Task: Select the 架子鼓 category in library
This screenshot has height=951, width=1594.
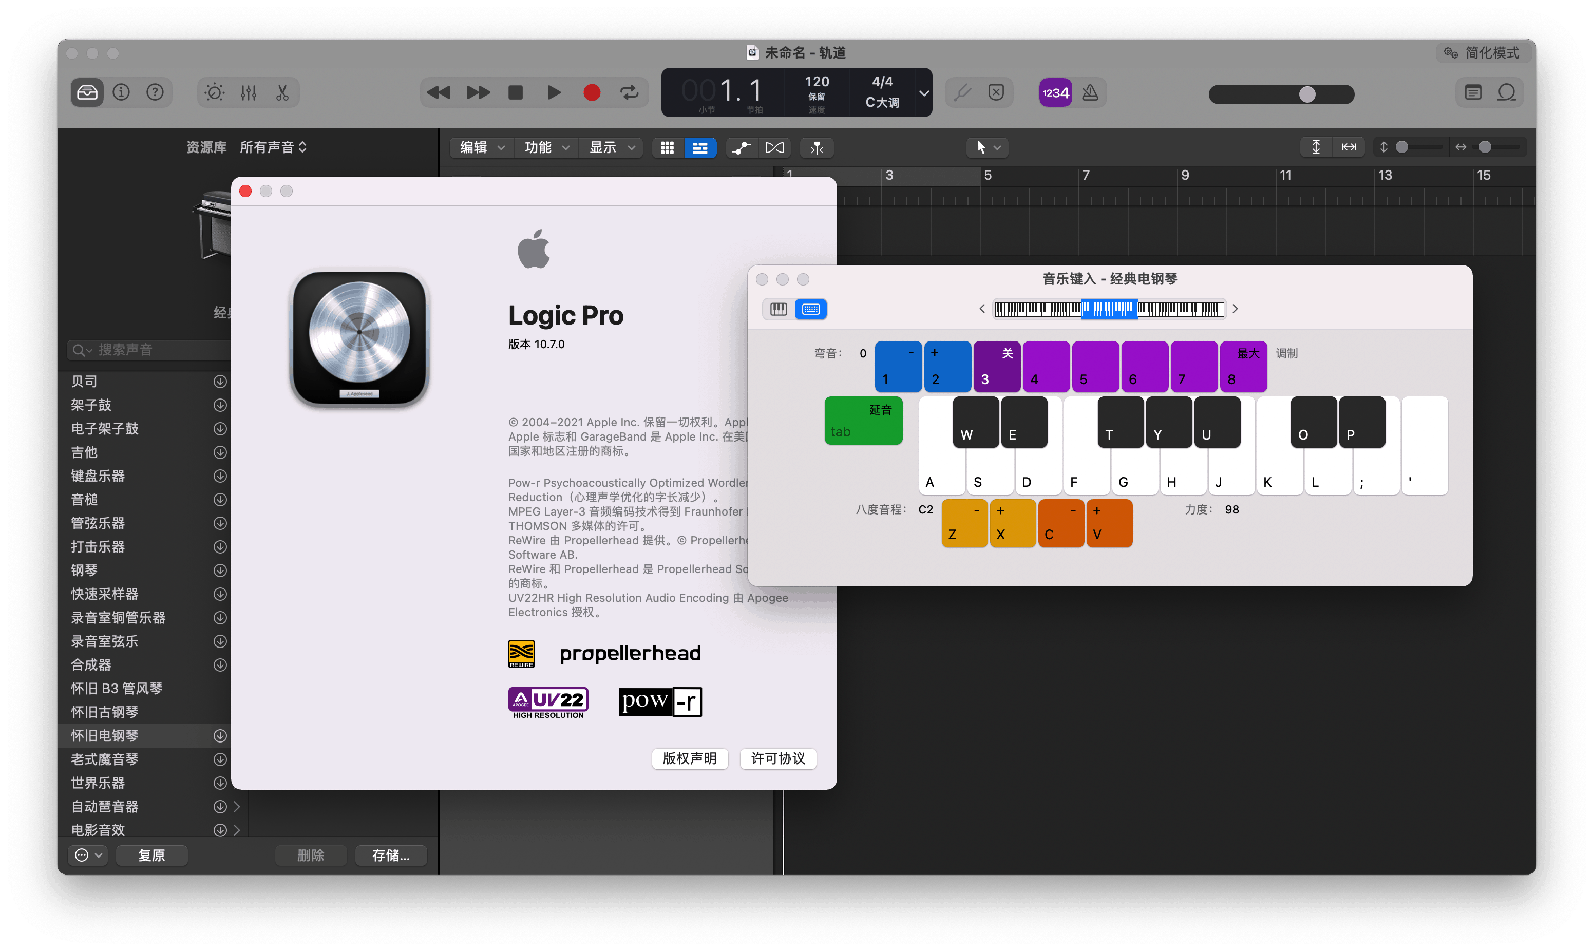Action: click(91, 405)
